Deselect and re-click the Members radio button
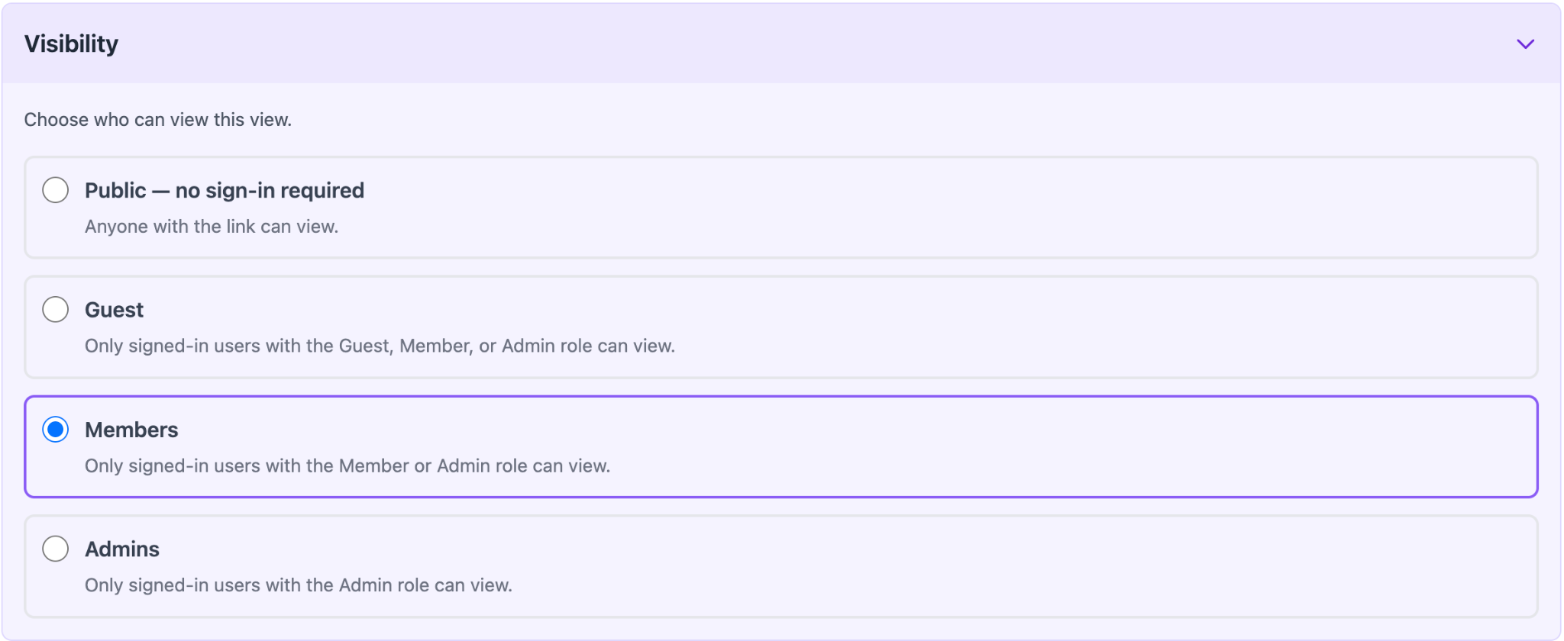The image size is (1564, 641). pyautogui.click(x=55, y=429)
